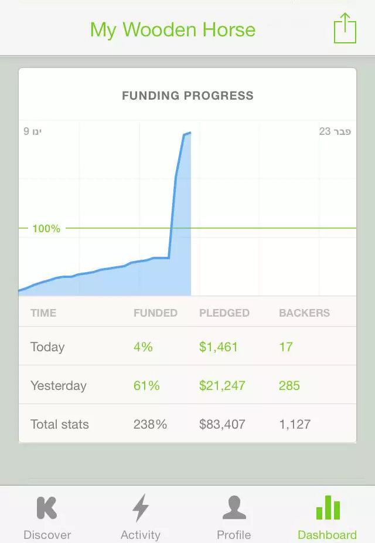
Task: Open the Discover tab Kickstarter K icon
Action: point(47,508)
